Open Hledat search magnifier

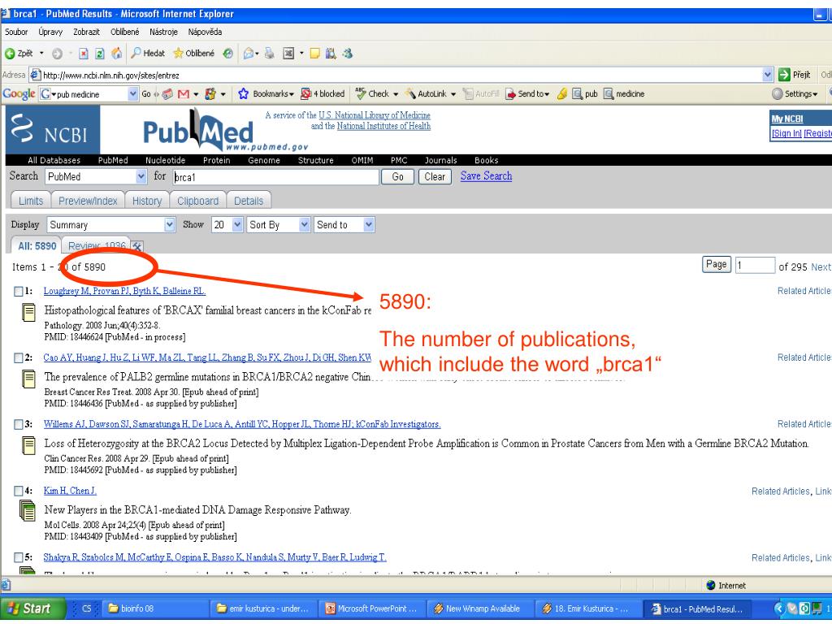tap(148, 53)
